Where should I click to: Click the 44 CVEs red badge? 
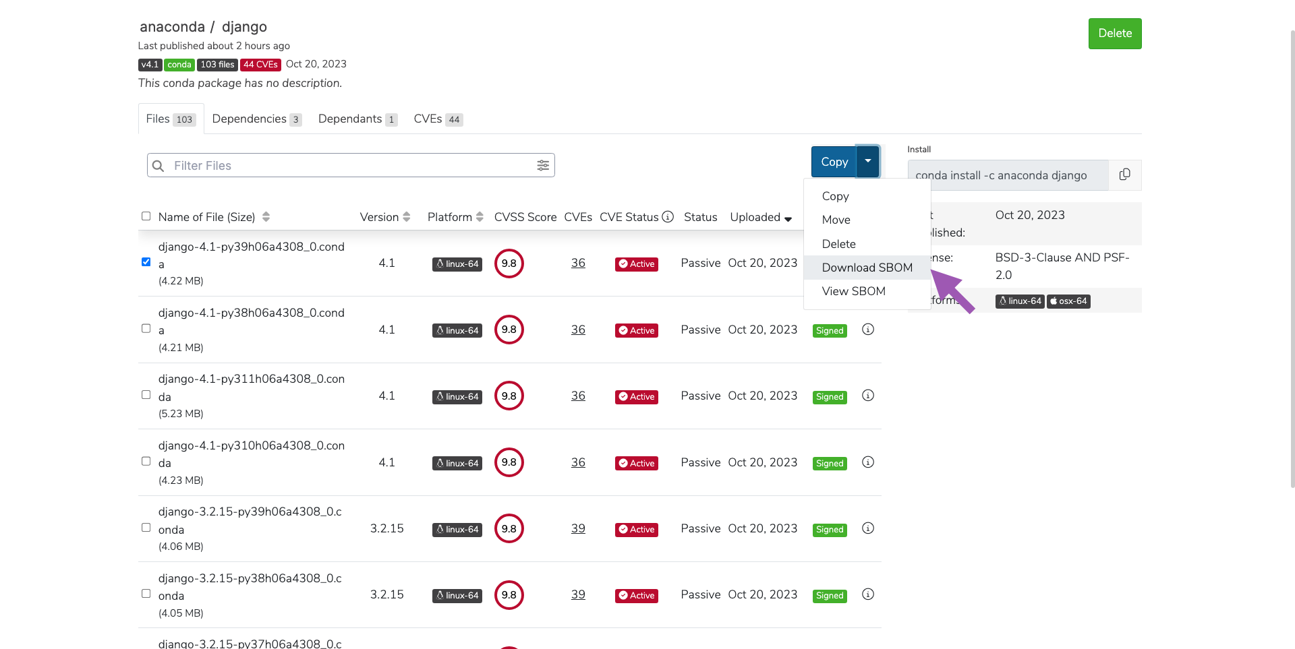point(260,65)
